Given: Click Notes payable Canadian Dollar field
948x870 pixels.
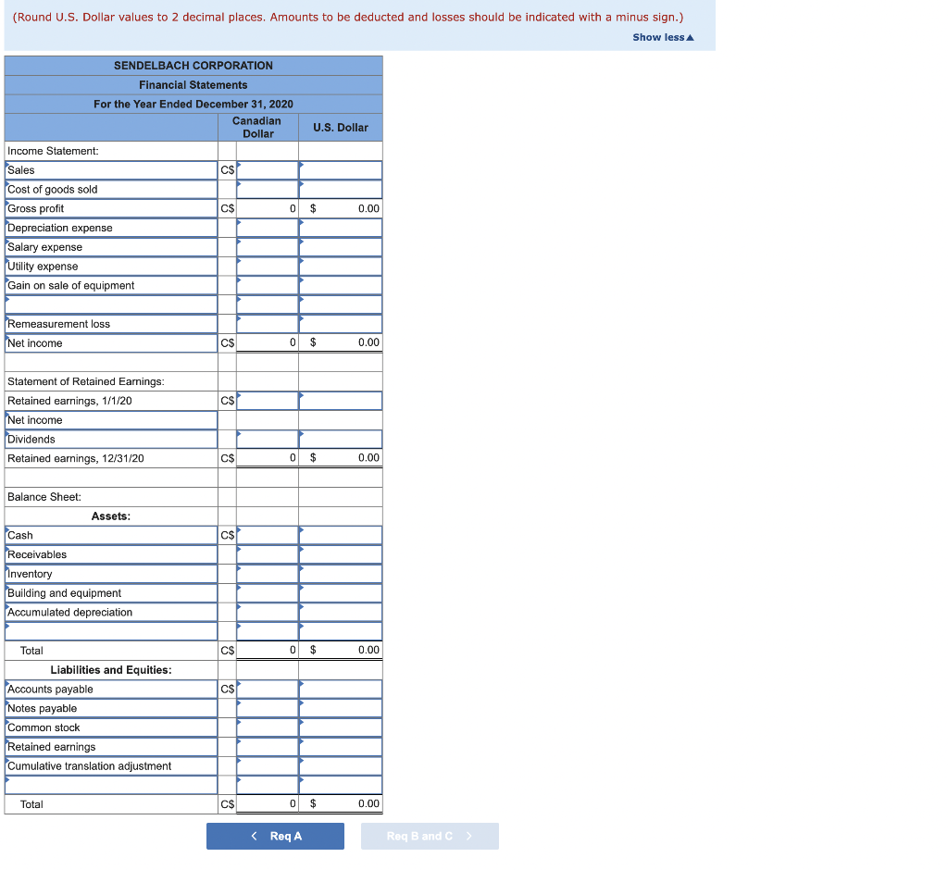Looking at the screenshot, I should (x=268, y=708).
